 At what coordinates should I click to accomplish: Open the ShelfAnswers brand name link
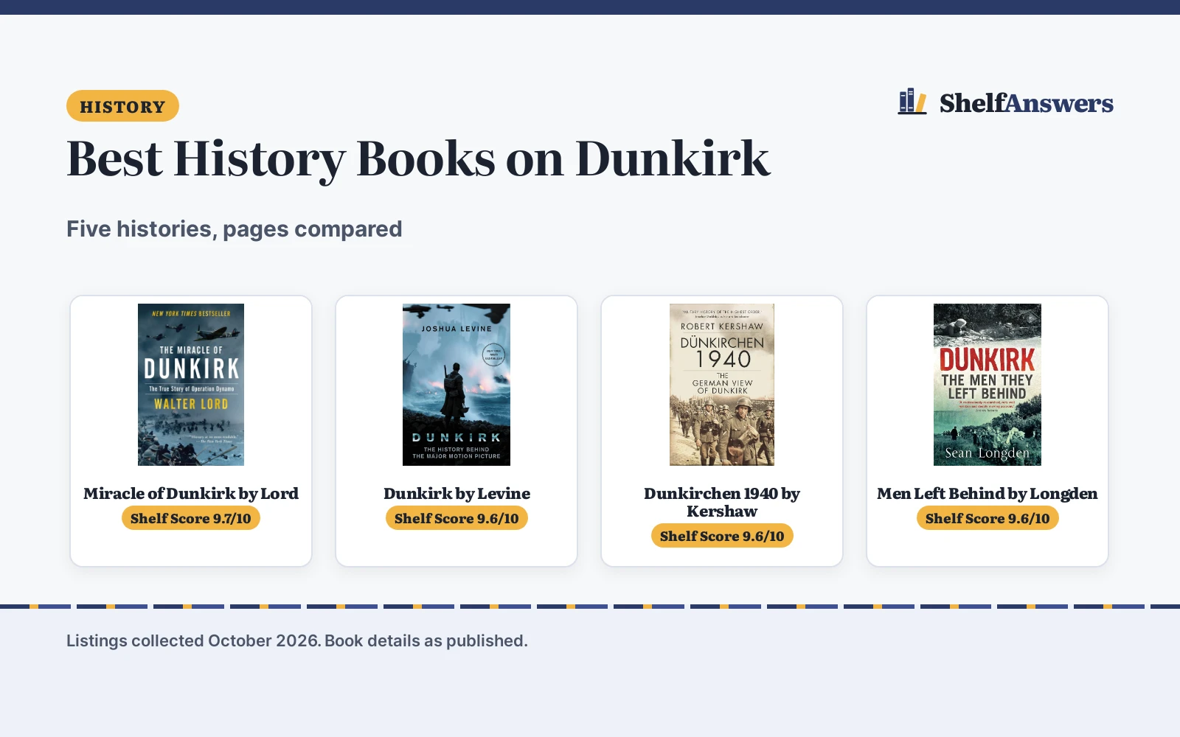(1026, 103)
